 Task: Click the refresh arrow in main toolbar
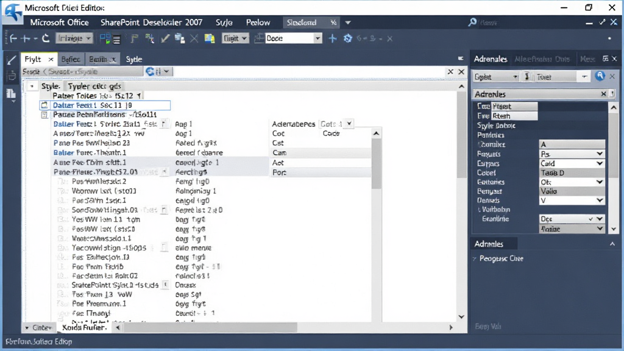tap(46, 38)
